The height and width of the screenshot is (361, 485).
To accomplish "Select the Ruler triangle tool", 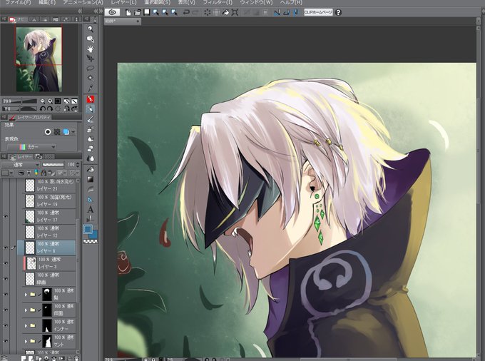I will [x=91, y=199].
